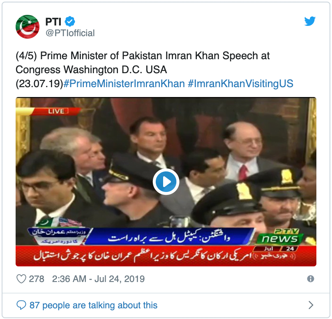Open the #ImranKhanVisitingUS hashtag
Screen dimensions: 332x319
coord(240,84)
